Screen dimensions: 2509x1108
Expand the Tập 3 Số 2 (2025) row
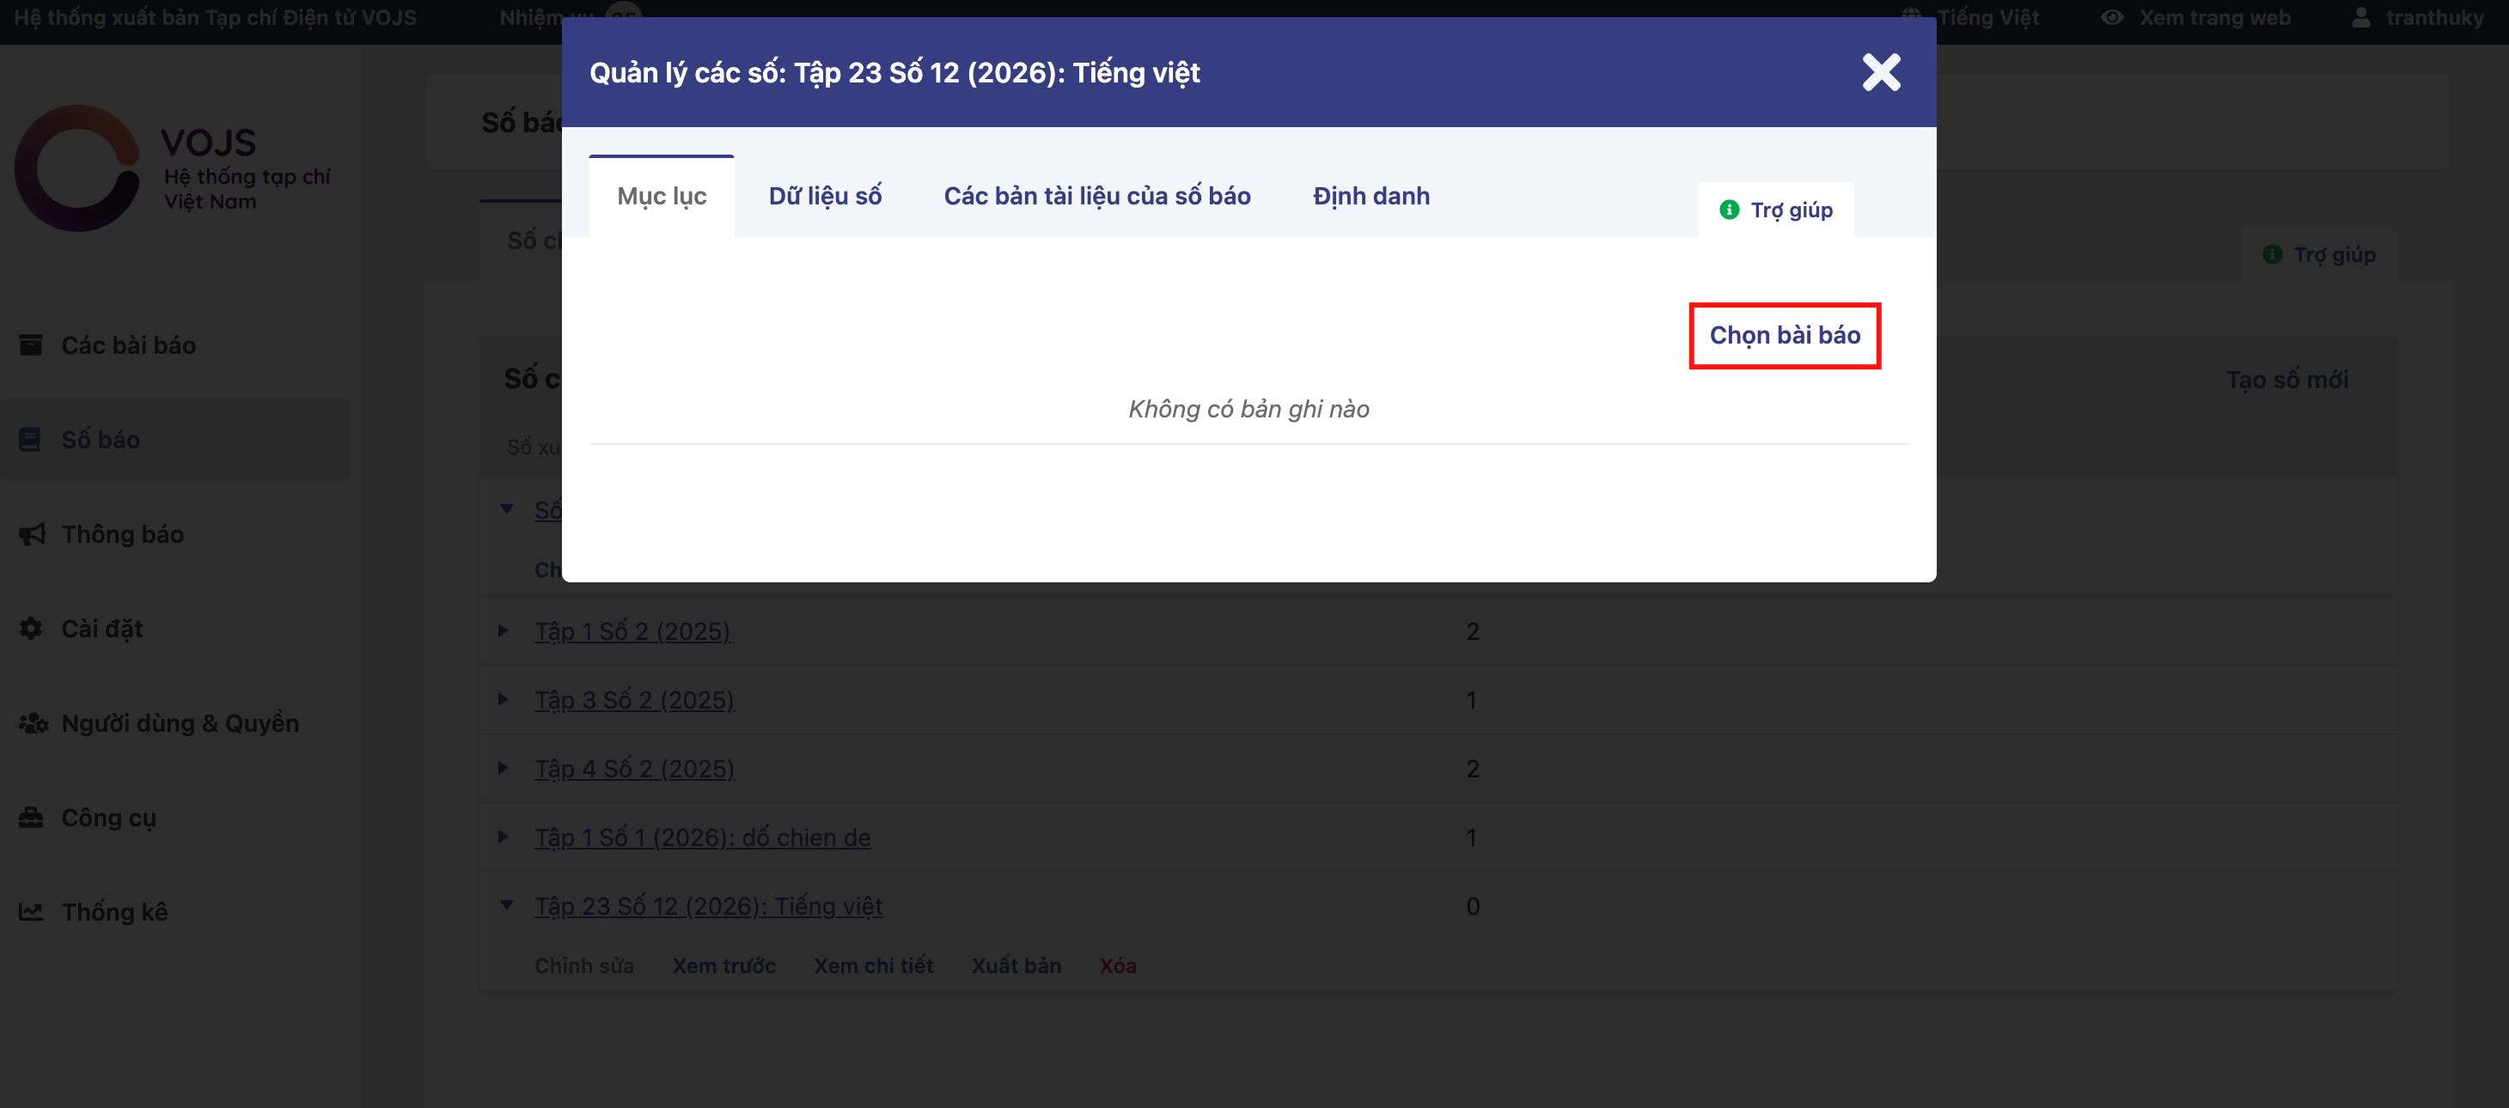(x=504, y=699)
